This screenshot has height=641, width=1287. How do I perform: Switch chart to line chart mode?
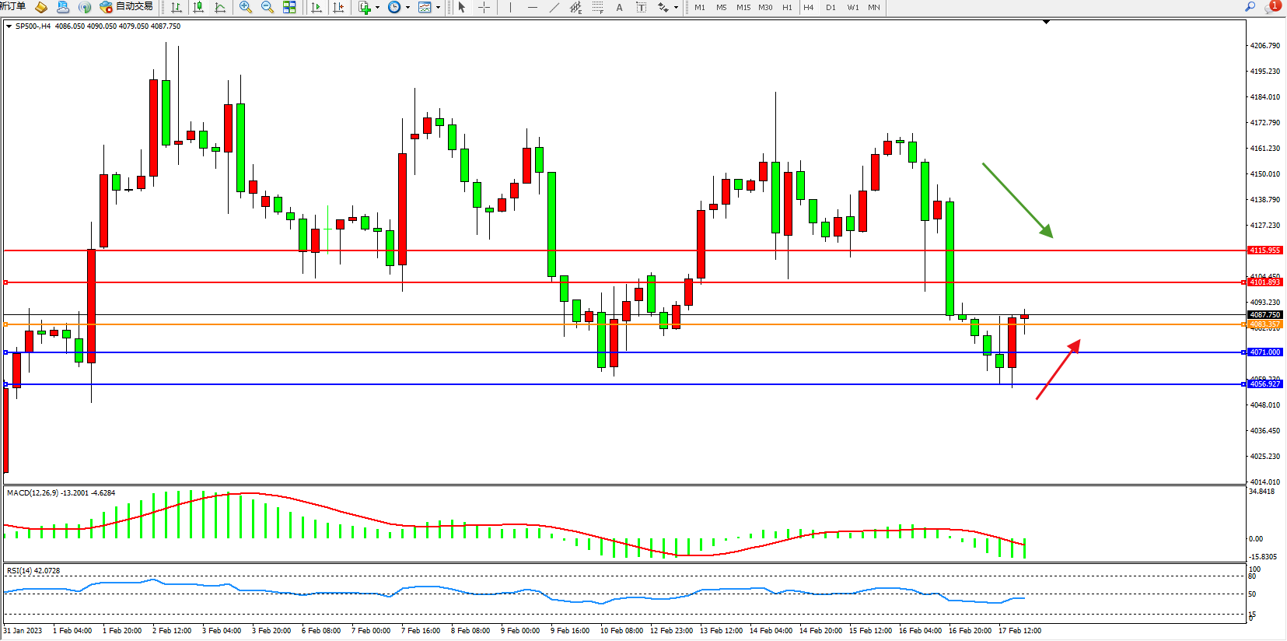(x=220, y=7)
